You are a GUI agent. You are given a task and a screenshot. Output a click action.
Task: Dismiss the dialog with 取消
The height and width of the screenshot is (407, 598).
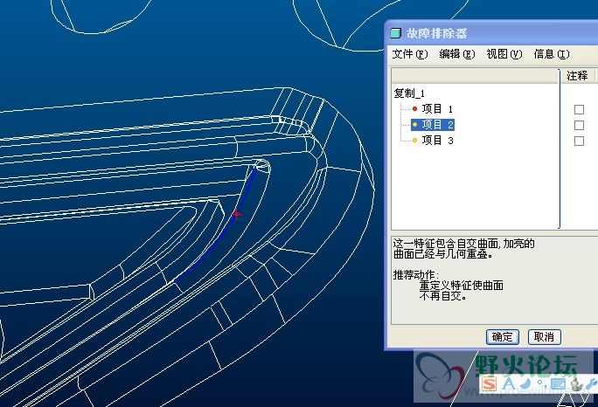pyautogui.click(x=544, y=337)
